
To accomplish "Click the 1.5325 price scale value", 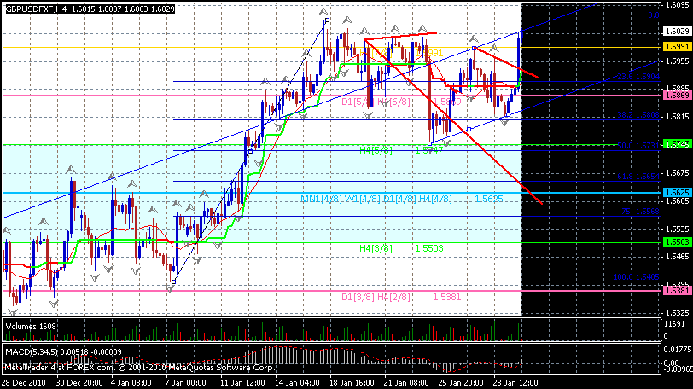I will [678, 312].
